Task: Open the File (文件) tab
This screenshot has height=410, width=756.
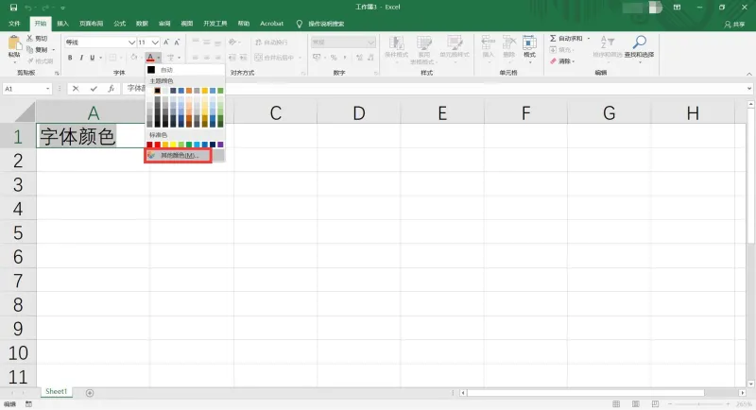Action: click(14, 24)
